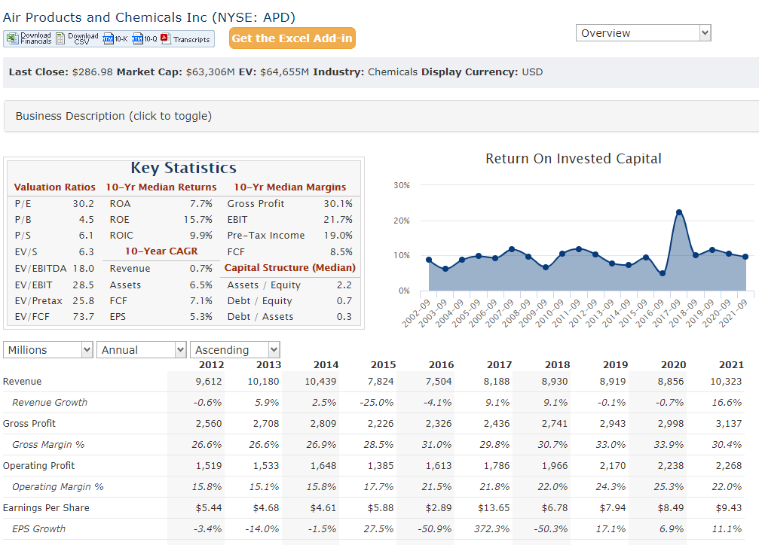Click the Valuation Ratios column header
The image size is (759, 545).
pyautogui.click(x=55, y=187)
